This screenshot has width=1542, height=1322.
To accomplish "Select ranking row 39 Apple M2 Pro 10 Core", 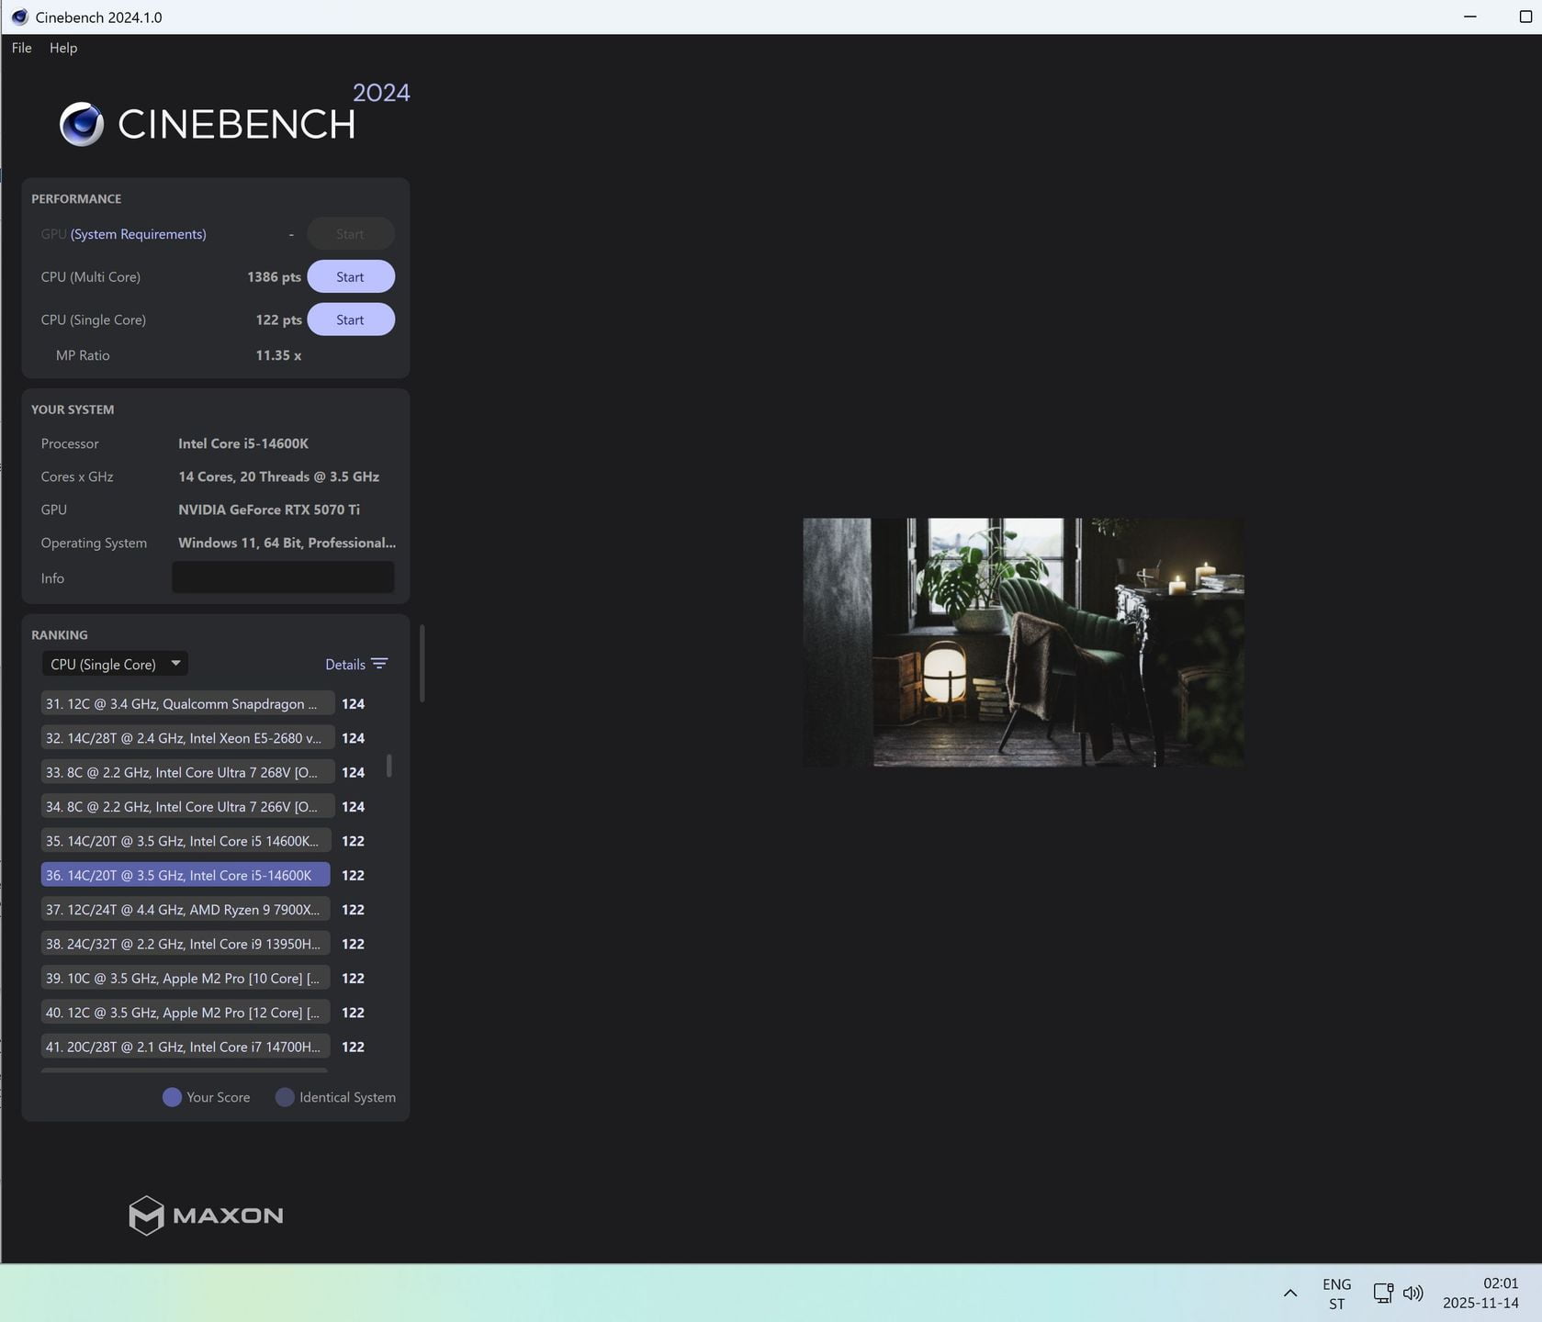I will [186, 978].
